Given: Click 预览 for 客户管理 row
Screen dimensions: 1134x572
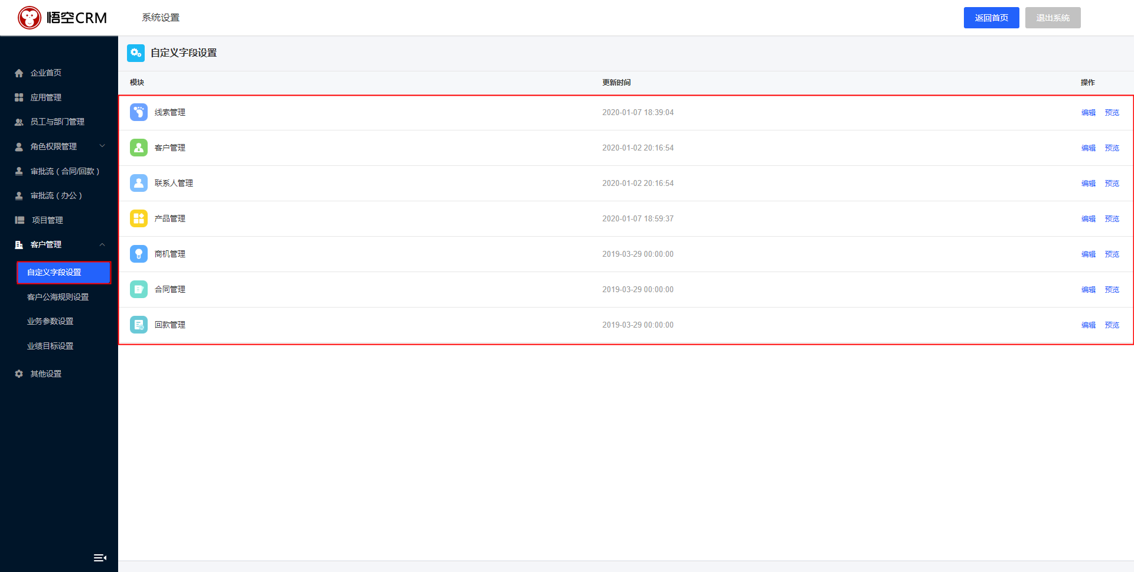Looking at the screenshot, I should click(1112, 148).
